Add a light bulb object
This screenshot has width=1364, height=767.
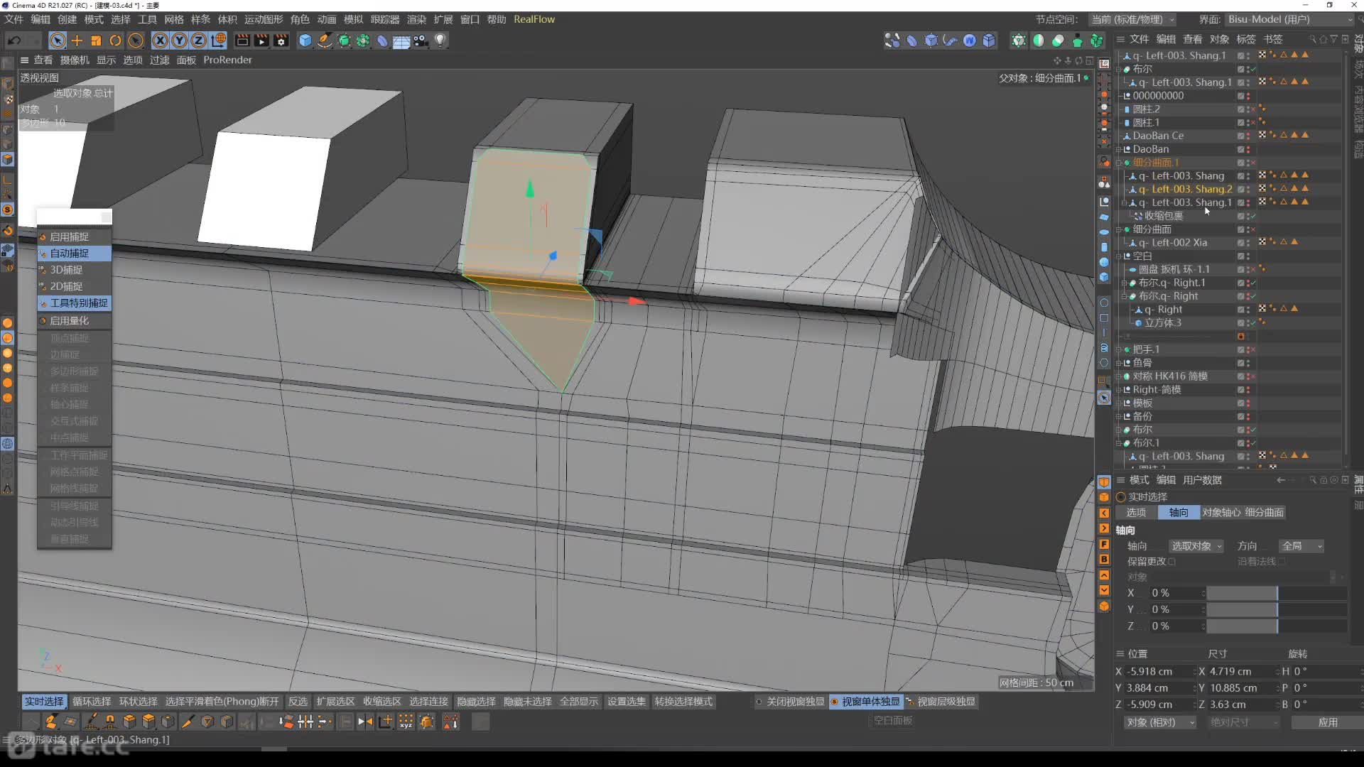coord(440,40)
